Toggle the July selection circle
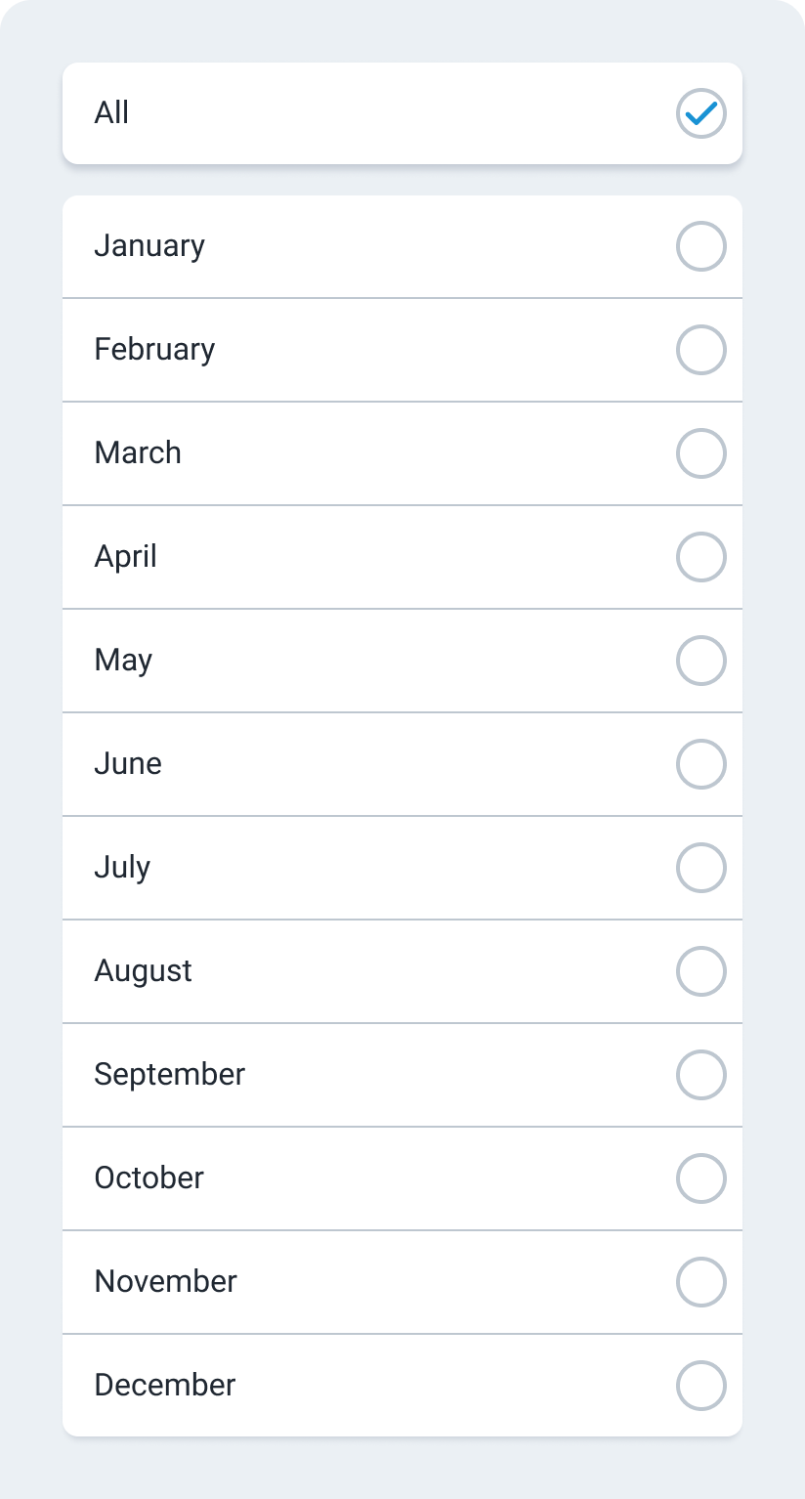The image size is (805, 1499). 700,868
